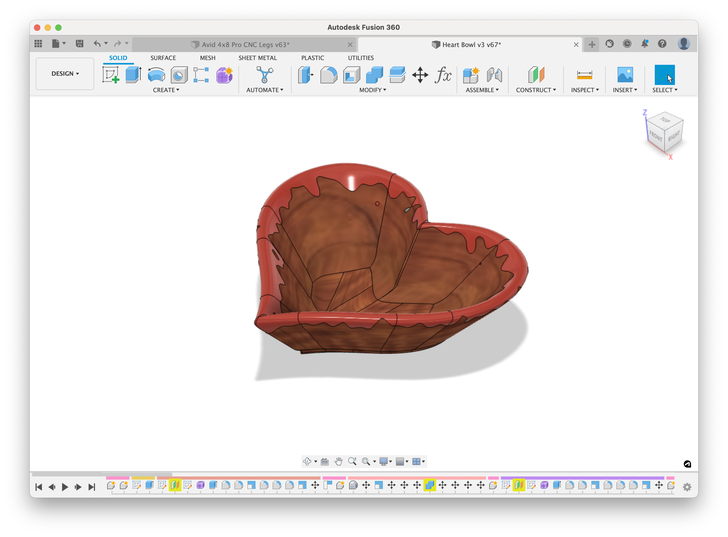This screenshot has width=728, height=537.
Task: Click the Undo arrow
Action: point(97,44)
